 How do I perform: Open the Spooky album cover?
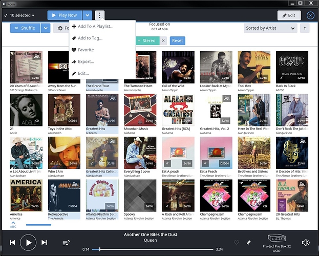[140, 196]
